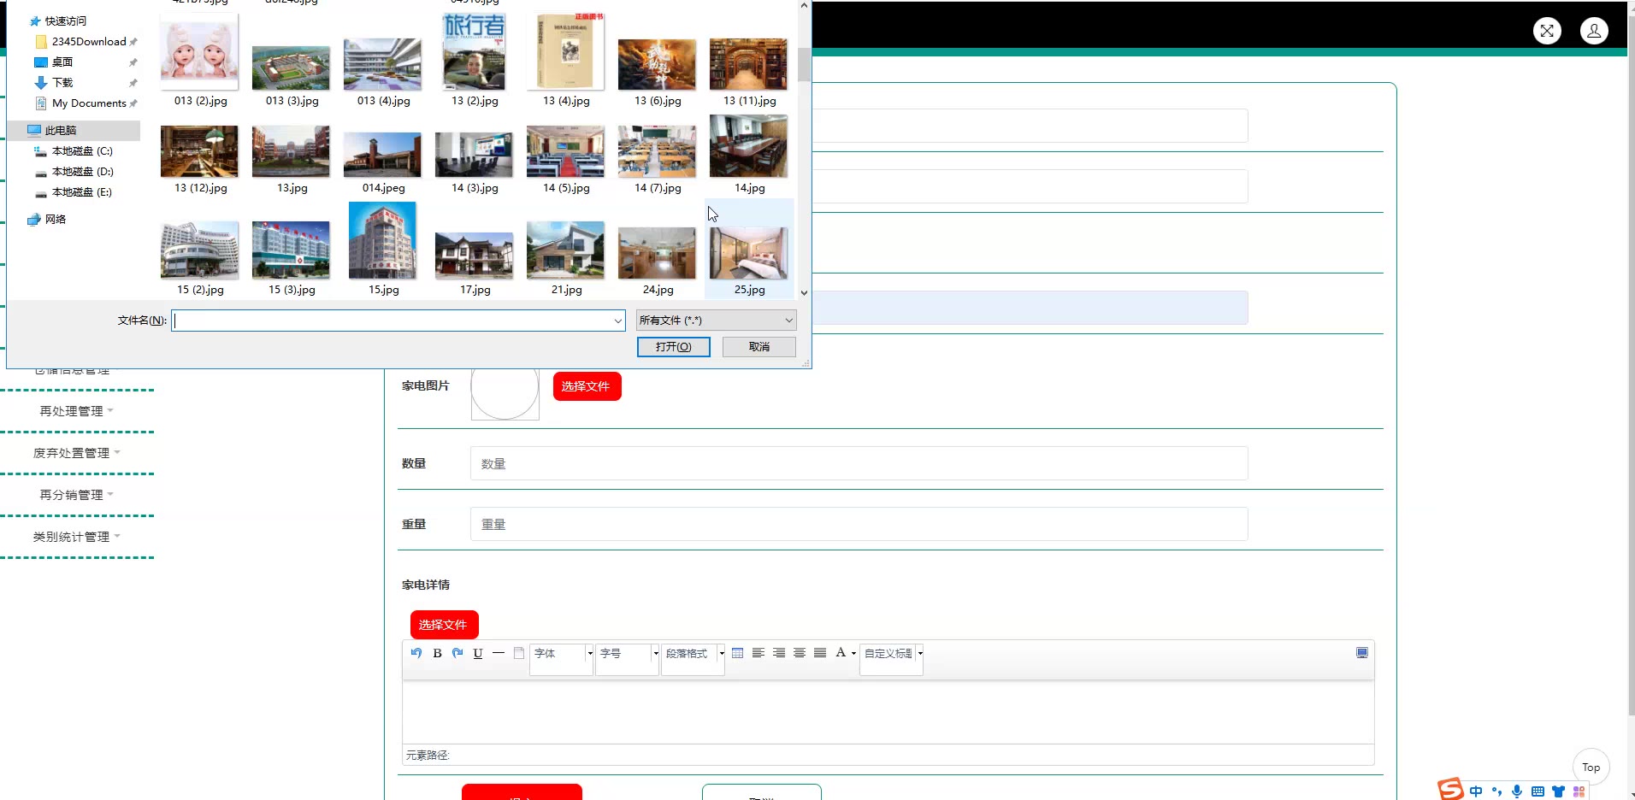
Task: Select 快速访问 in dialog sidebar
Action: click(65, 21)
